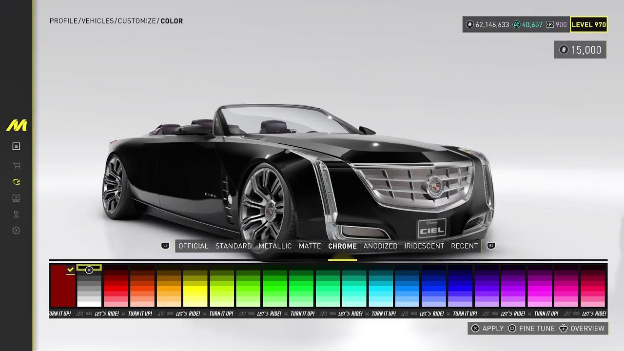Click the 15,000 price value
624x351 pixels.
click(586, 50)
